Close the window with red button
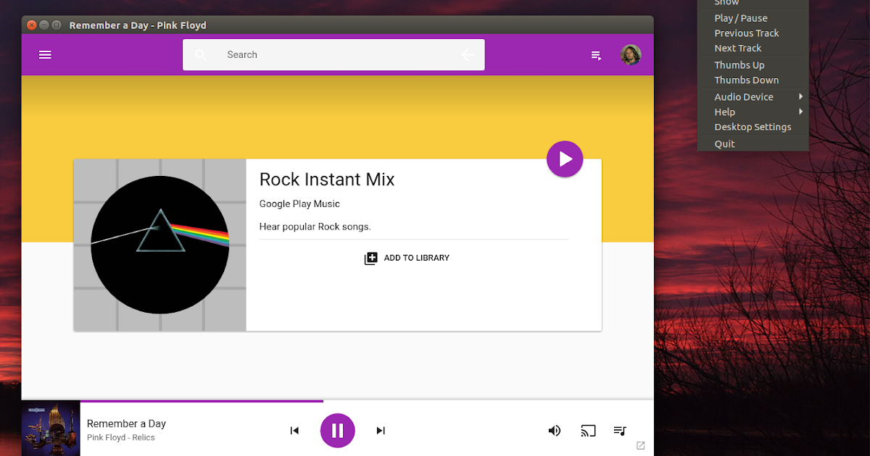Image resolution: width=870 pixels, height=456 pixels. click(32, 25)
